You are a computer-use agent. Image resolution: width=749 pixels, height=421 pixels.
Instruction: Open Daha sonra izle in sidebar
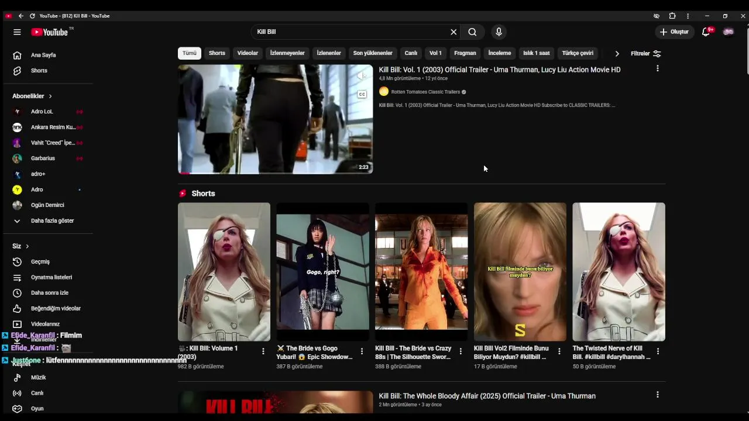click(47, 293)
